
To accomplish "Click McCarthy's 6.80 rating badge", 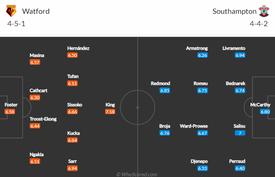I will (x=265, y=112).
